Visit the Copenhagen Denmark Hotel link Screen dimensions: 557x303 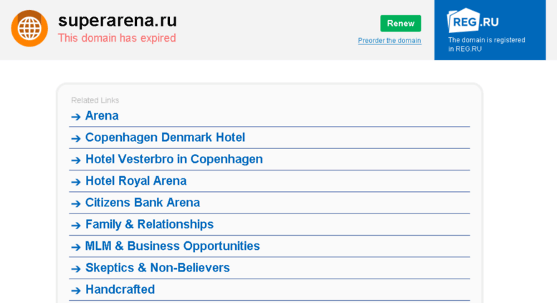coord(165,138)
